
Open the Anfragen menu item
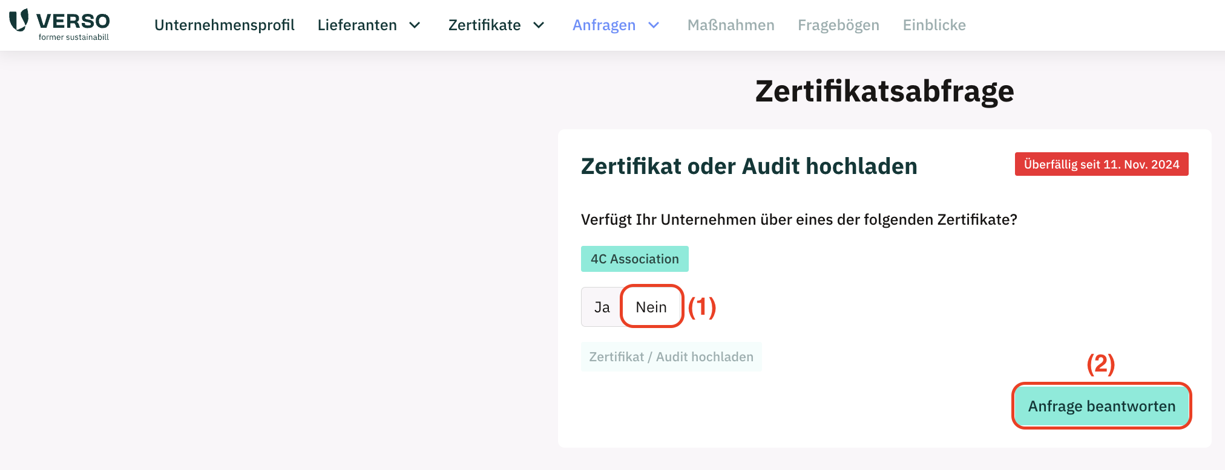604,25
